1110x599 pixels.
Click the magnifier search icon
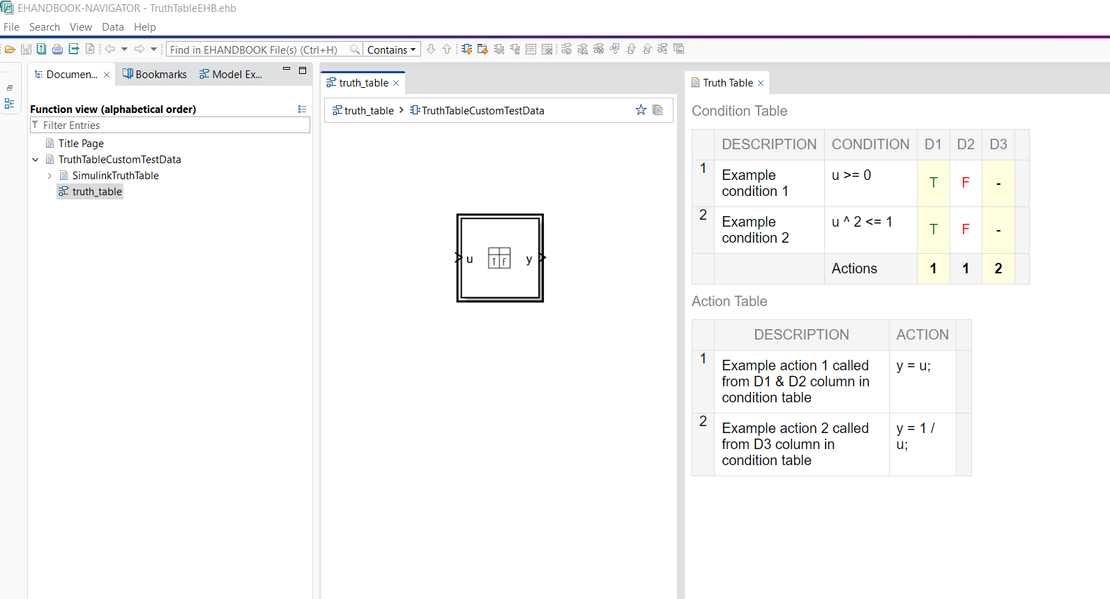click(355, 50)
